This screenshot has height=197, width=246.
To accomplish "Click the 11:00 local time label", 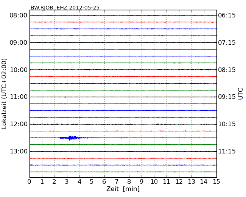I will click(x=19, y=97).
